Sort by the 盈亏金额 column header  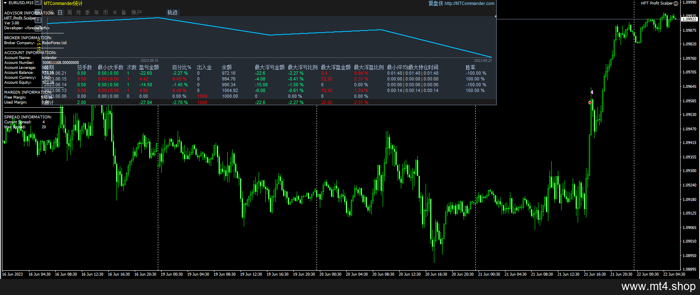click(149, 67)
